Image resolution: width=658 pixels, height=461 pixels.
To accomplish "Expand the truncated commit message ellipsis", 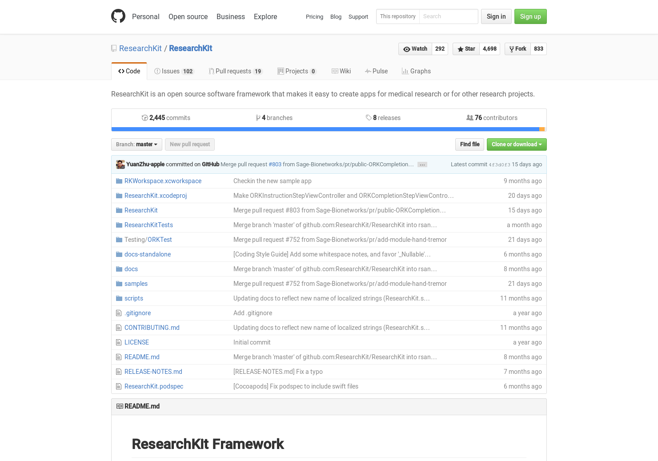I will pos(421,164).
